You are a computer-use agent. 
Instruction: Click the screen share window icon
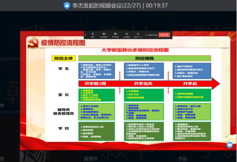click(115, 35)
